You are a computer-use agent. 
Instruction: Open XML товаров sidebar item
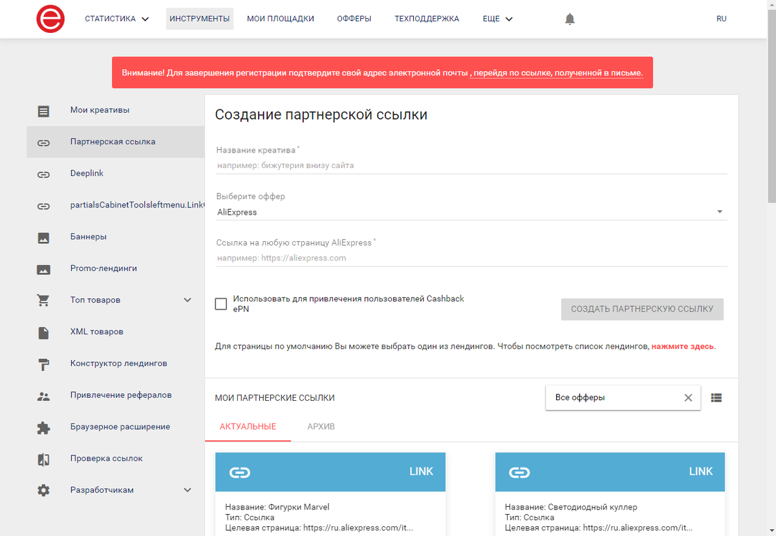tap(115, 332)
